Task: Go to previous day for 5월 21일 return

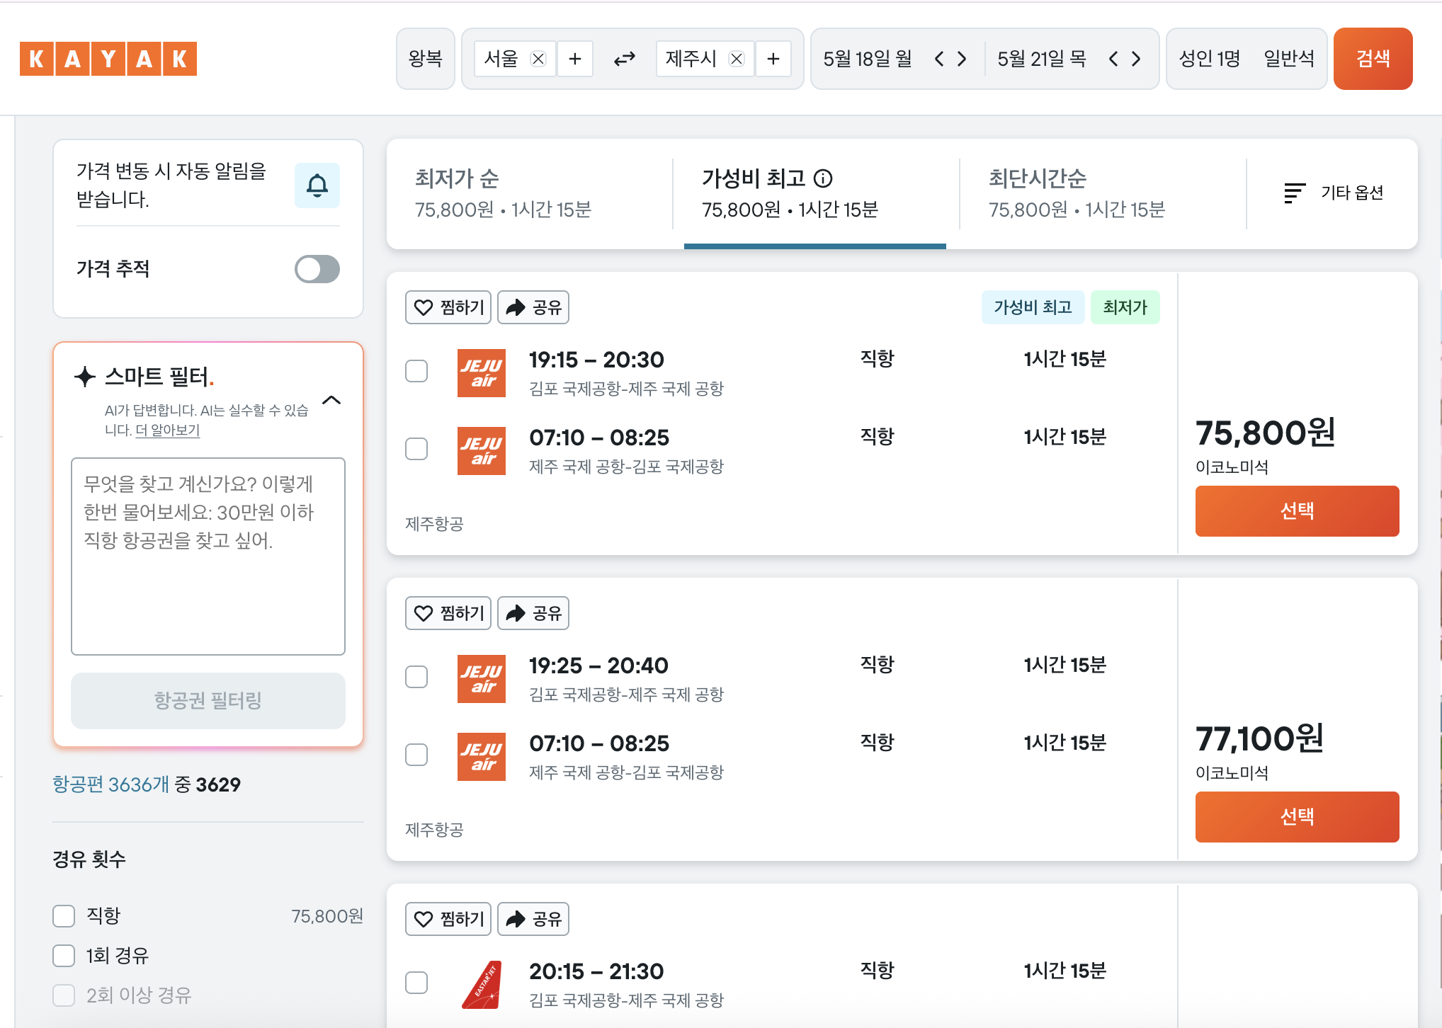Action: click(1113, 59)
